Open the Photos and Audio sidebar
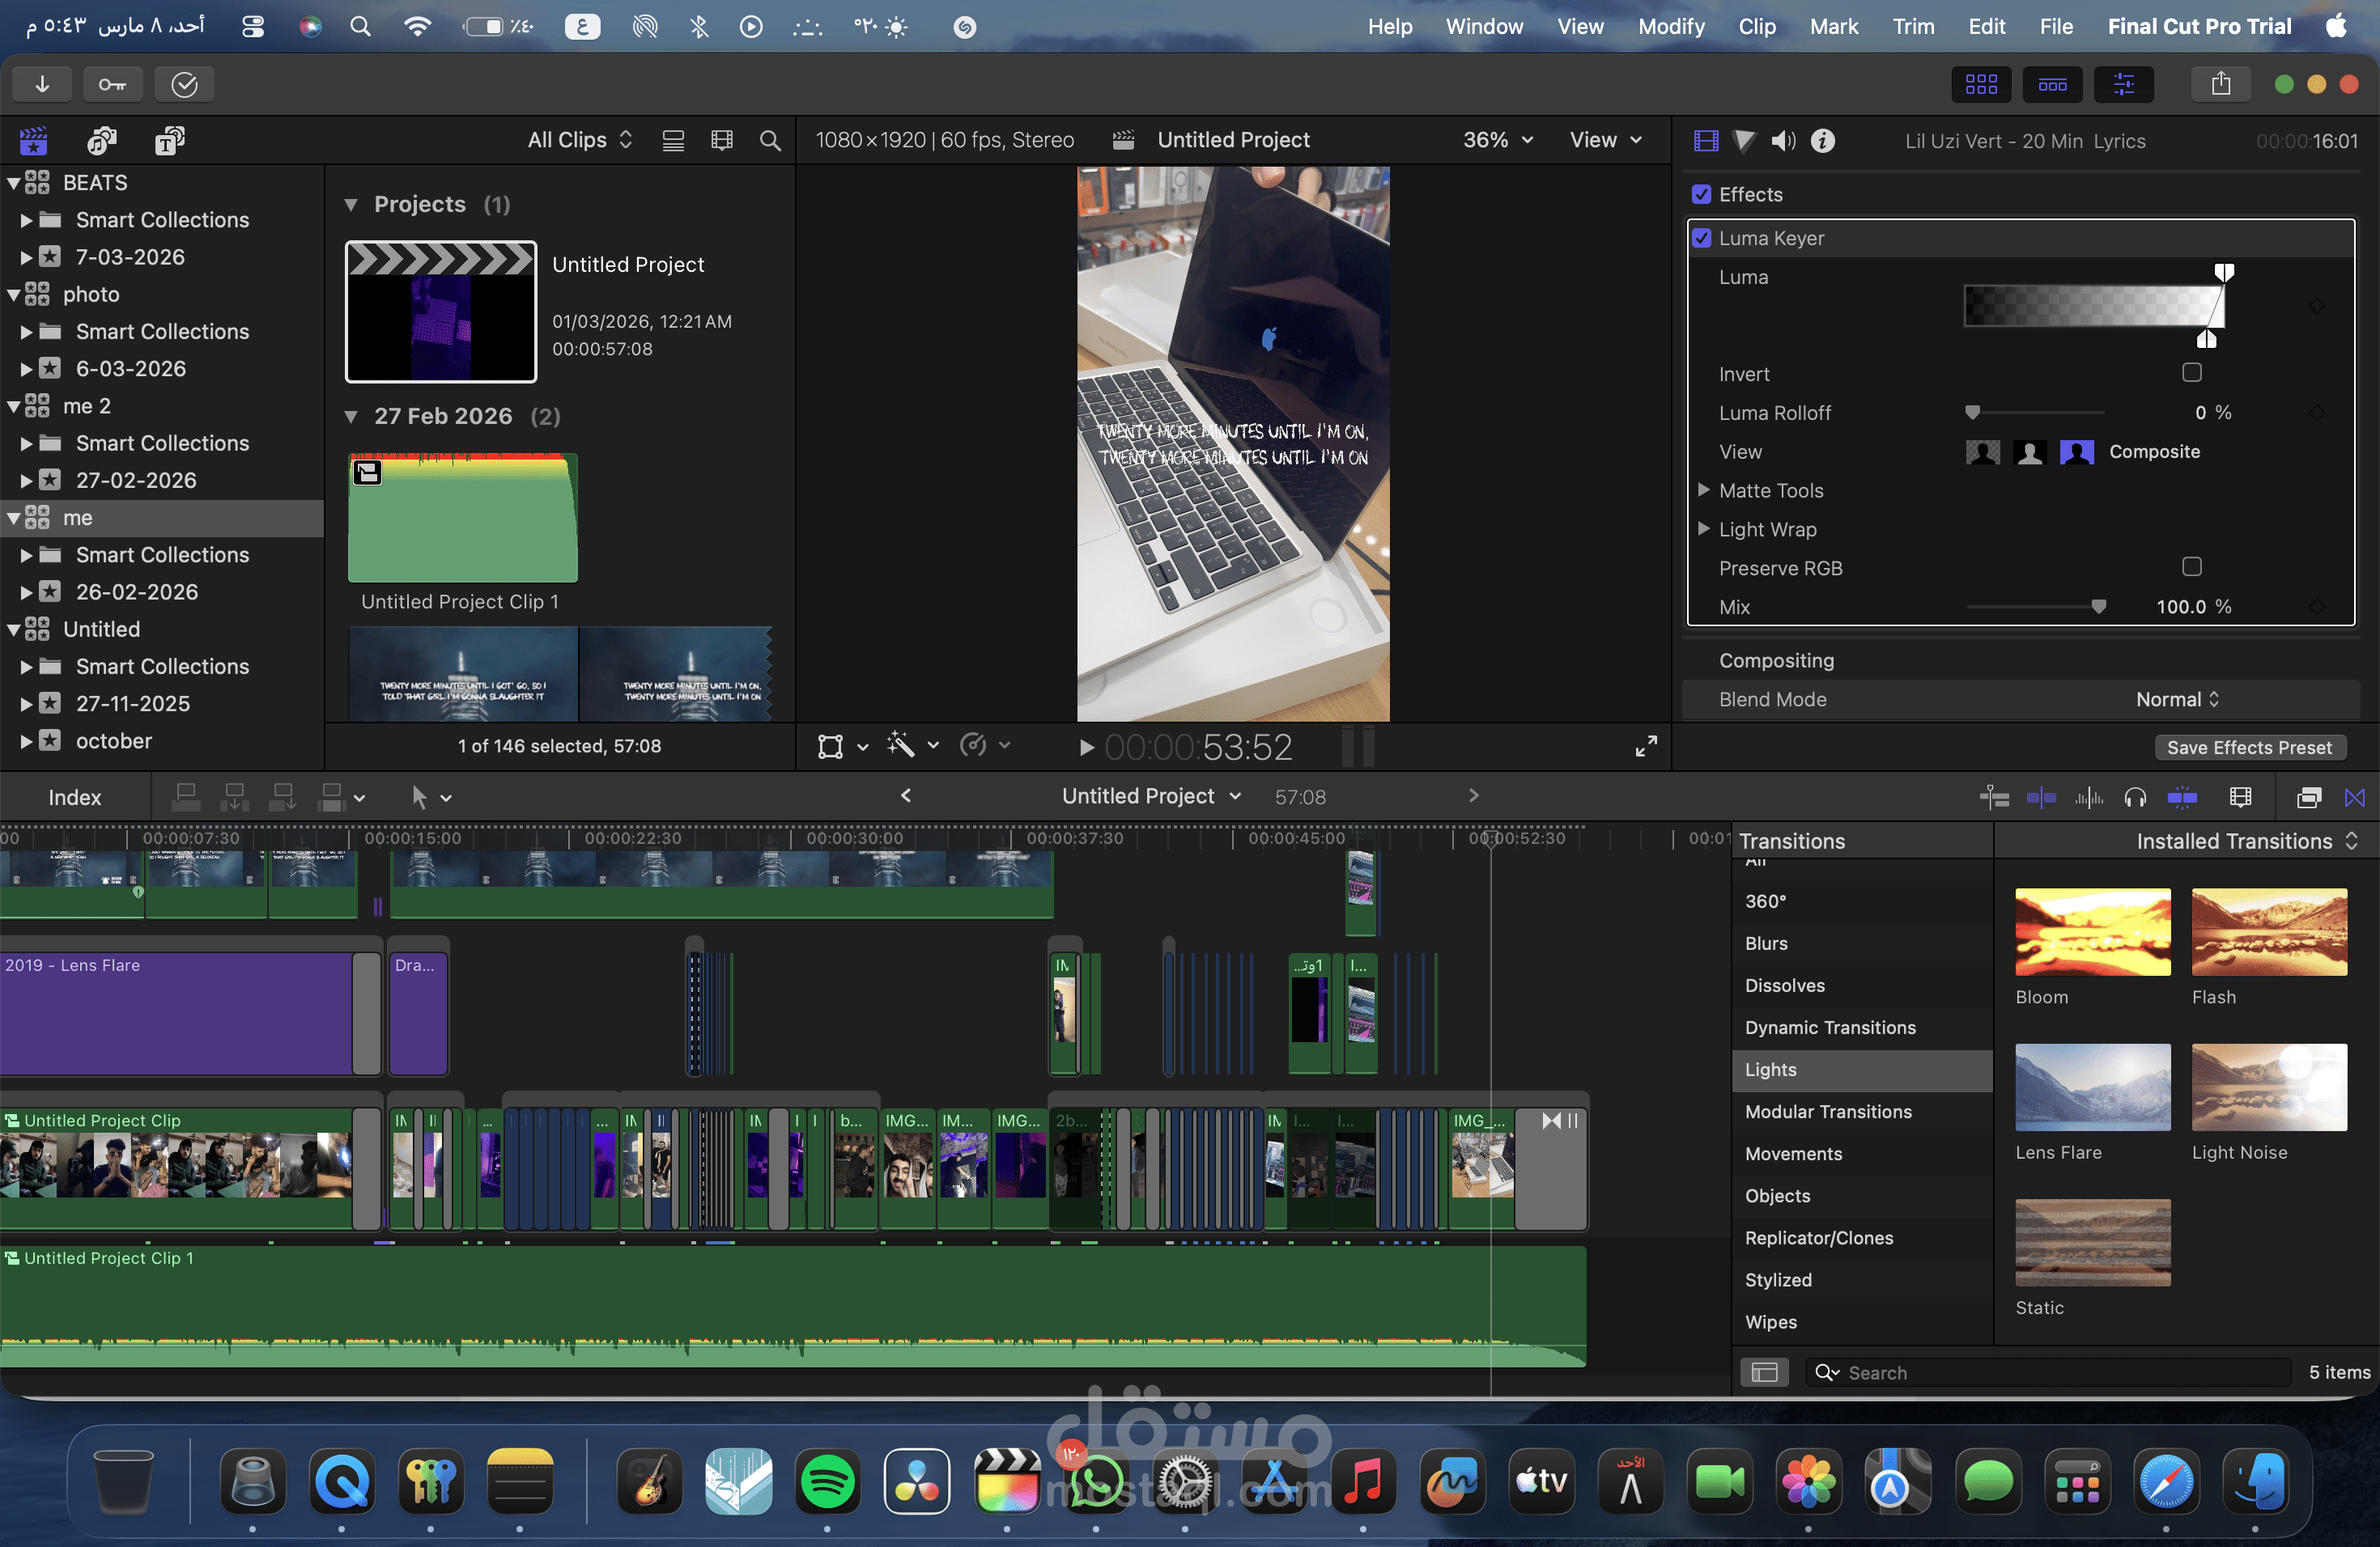 (x=101, y=141)
